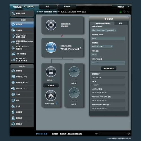Click the ASUS RT-AX56U logo
This screenshot has width=141, height=141.
click(23, 6)
